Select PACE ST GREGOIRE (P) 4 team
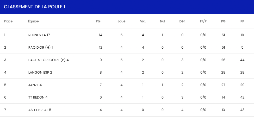This screenshot has height=117, width=254. [x=48, y=60]
